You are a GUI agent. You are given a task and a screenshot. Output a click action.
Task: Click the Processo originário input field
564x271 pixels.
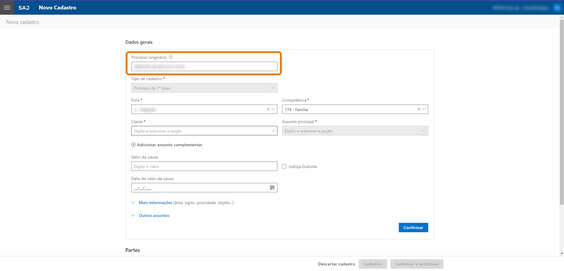(204, 66)
